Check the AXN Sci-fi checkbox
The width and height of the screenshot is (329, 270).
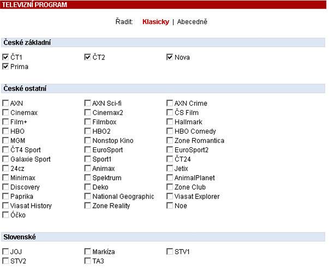[87, 104]
